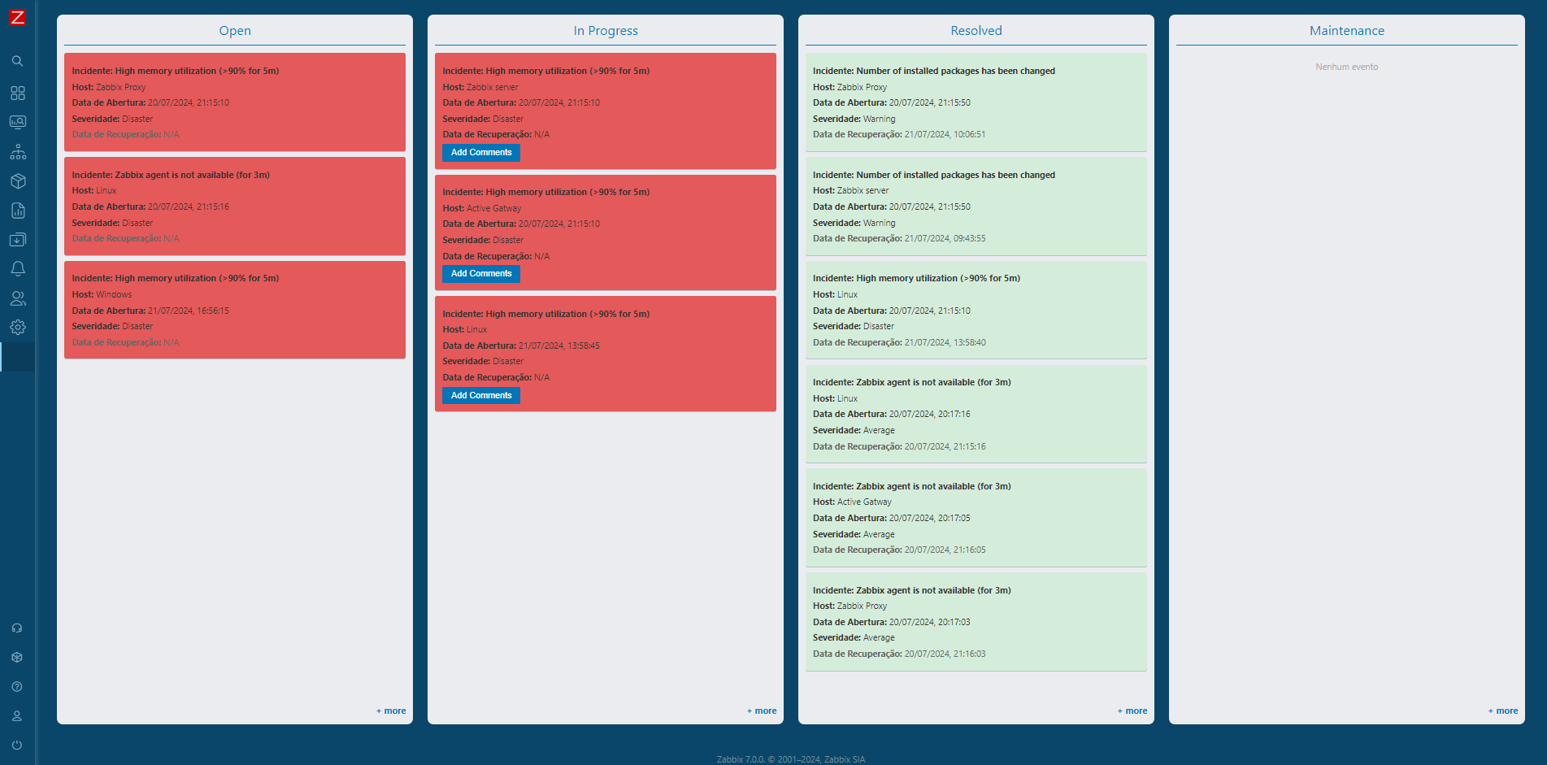Click the Support headset icon

coord(17,628)
